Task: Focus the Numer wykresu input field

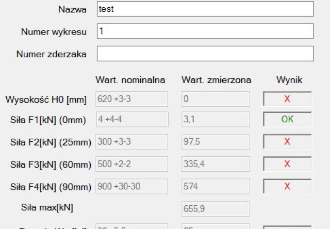Action: coord(205,31)
